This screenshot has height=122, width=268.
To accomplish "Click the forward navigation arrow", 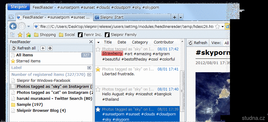I will tap(22, 26).
